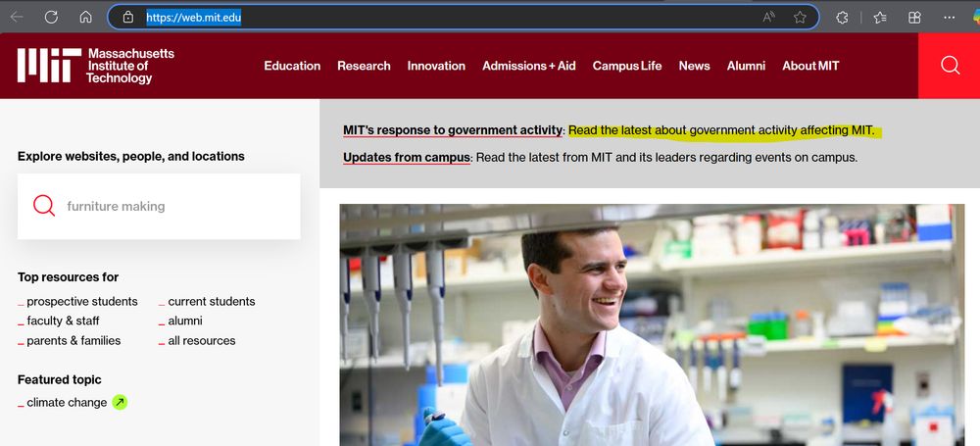The height and width of the screenshot is (446, 980).
Task: Open the Education menu
Action: pos(292,66)
